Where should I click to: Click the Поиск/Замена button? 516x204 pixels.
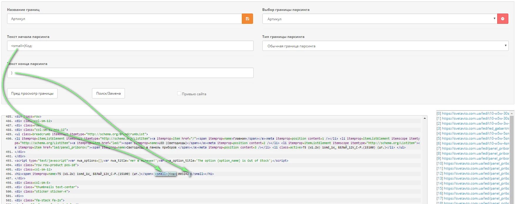tap(108, 93)
